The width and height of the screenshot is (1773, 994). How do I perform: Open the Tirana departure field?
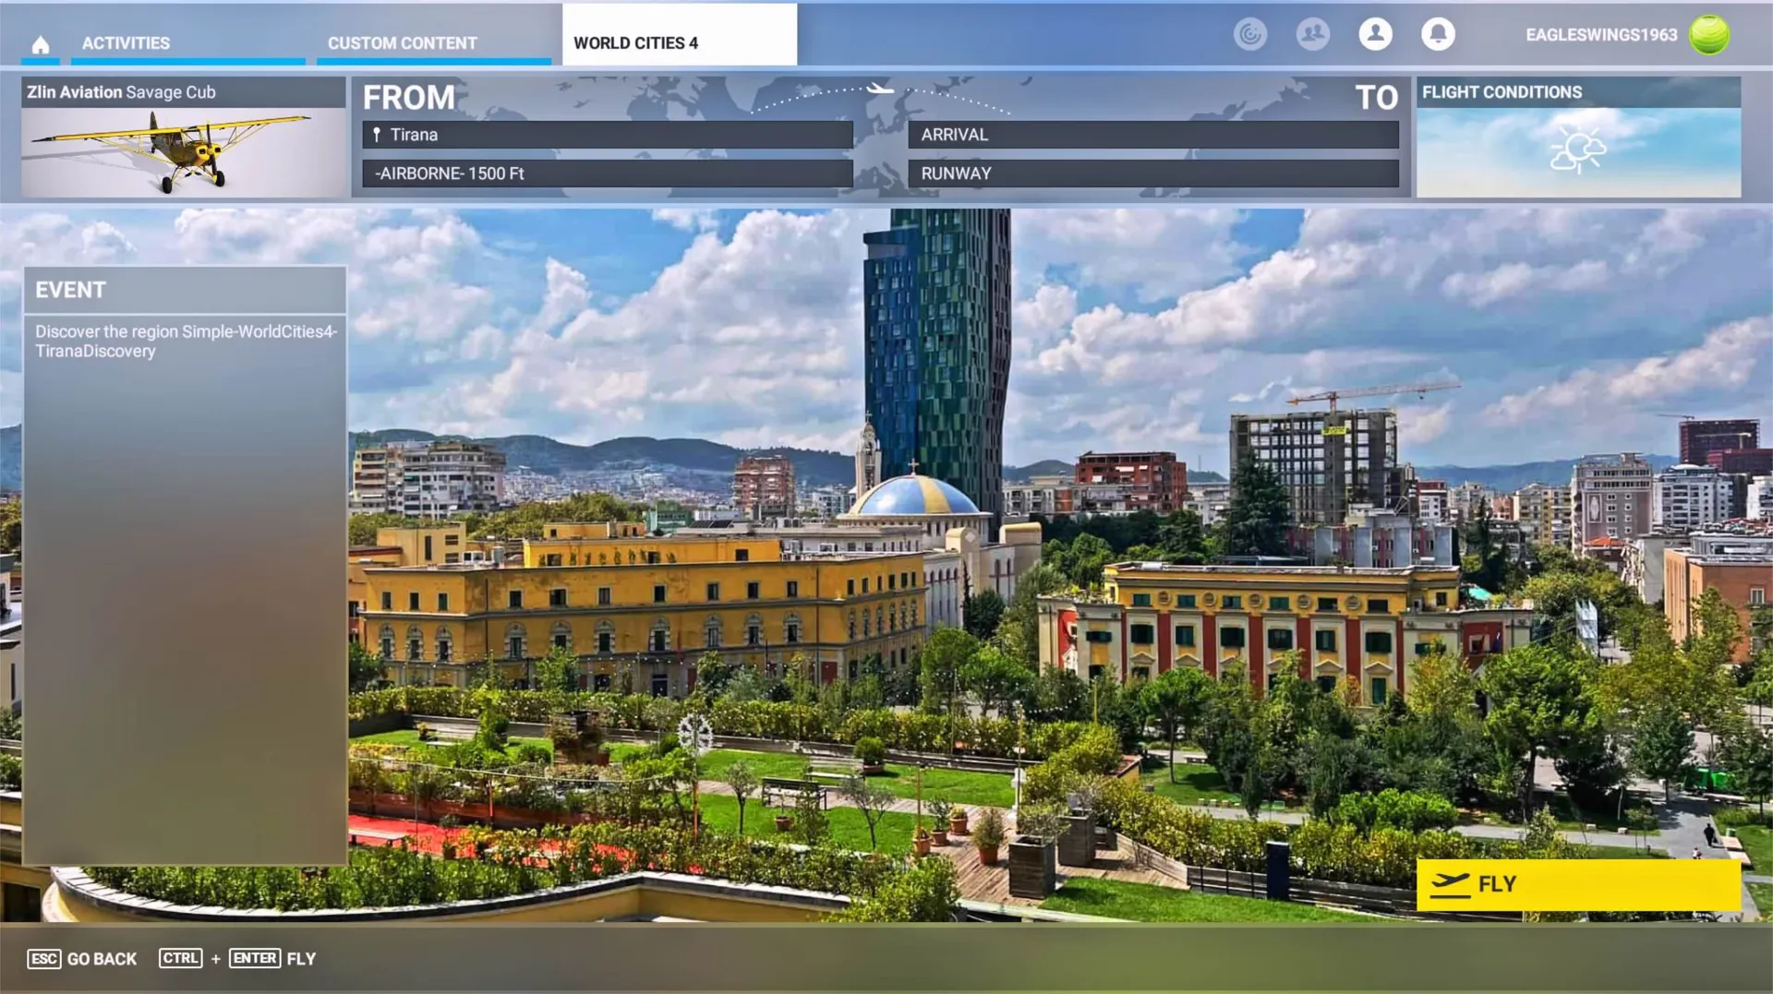(608, 135)
